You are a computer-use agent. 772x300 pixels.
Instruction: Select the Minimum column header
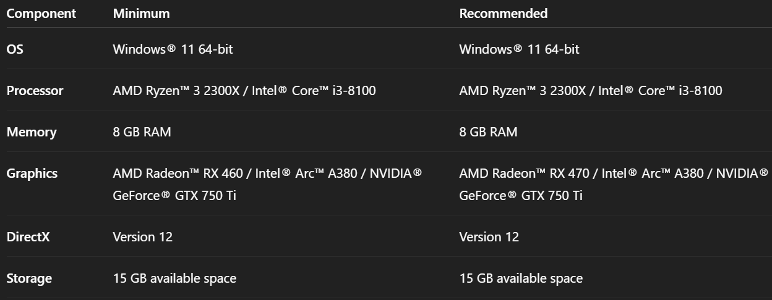[141, 14]
